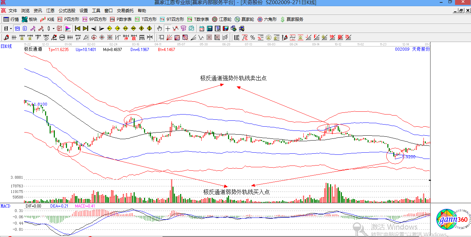471x237 pixels.
Task: Click the calculator icon in toolbar
Action: (210, 28)
